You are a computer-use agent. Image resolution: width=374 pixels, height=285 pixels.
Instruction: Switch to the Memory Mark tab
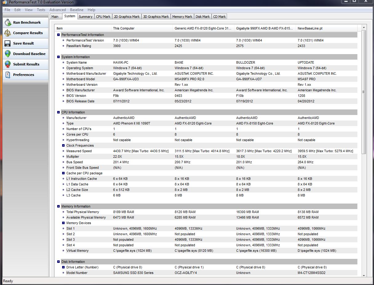[182, 17]
